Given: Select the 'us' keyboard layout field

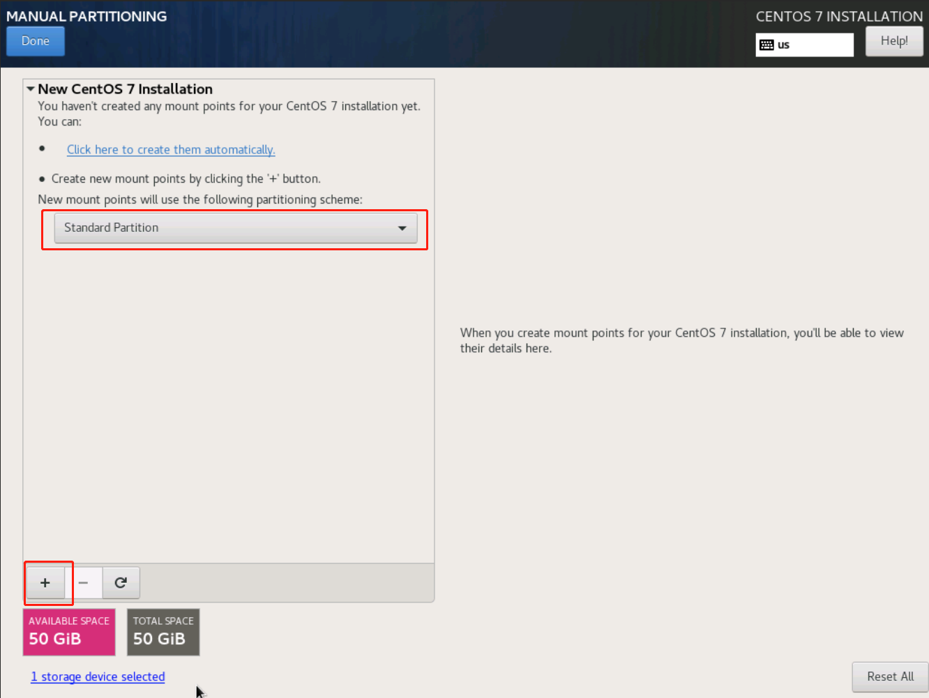Looking at the screenshot, I should 813,45.
